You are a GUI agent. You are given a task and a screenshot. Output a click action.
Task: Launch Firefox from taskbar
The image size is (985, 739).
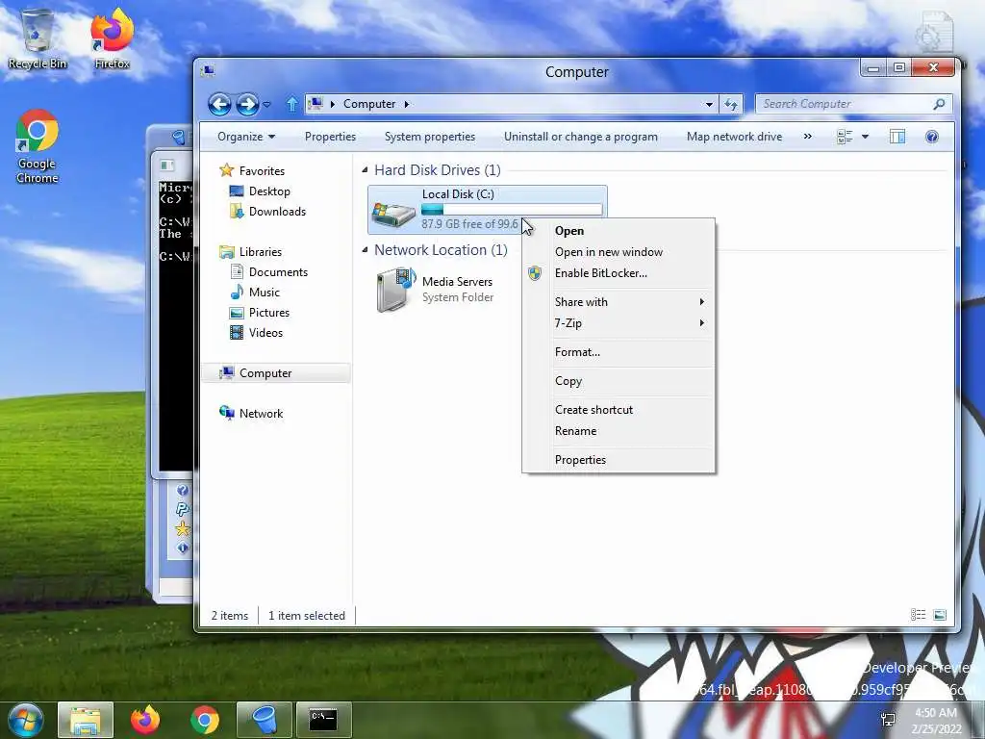pos(145,720)
